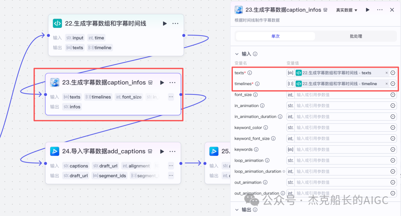The image size is (401, 216).
Task: Select the timeline output tag on node 22
Action: click(x=100, y=48)
